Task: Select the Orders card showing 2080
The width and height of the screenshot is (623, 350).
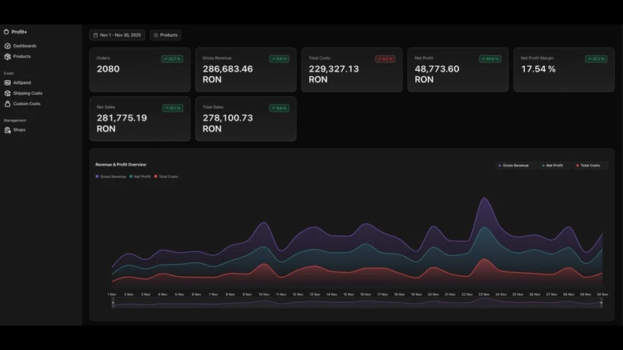Action: coord(140,70)
